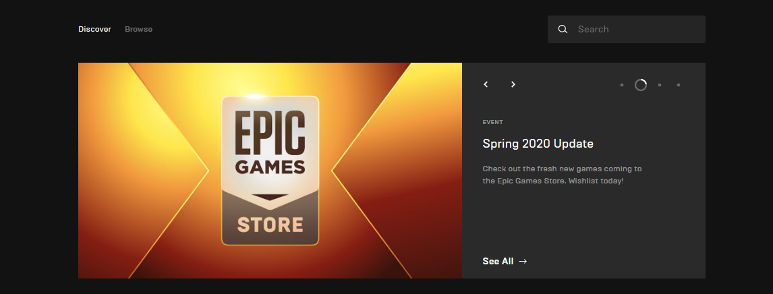
Task: Select the fourth carousel dot indicator
Action: pos(679,85)
